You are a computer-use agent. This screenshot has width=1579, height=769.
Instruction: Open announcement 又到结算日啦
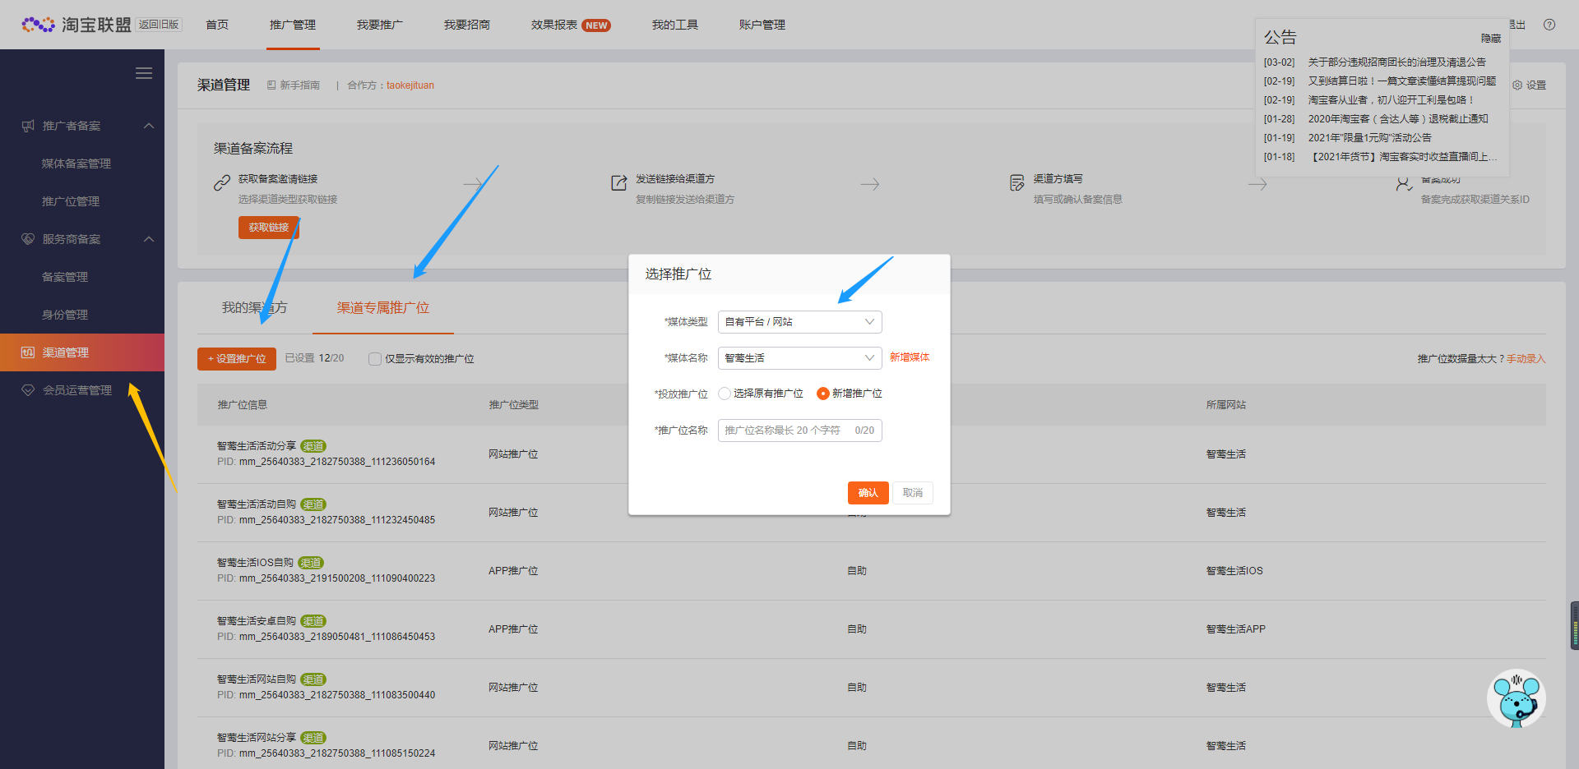tap(1401, 81)
